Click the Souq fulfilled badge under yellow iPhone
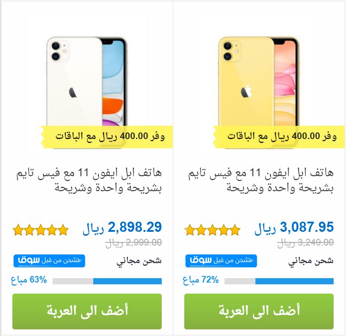 click(221, 261)
